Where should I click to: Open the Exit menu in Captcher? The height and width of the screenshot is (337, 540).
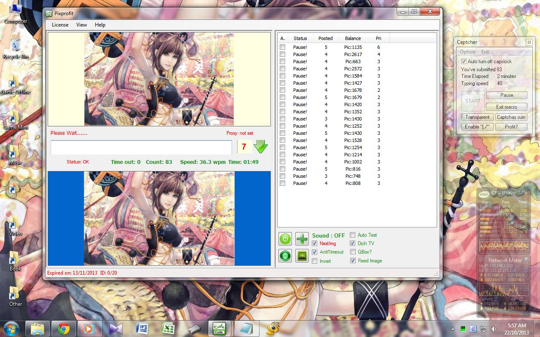click(x=485, y=52)
